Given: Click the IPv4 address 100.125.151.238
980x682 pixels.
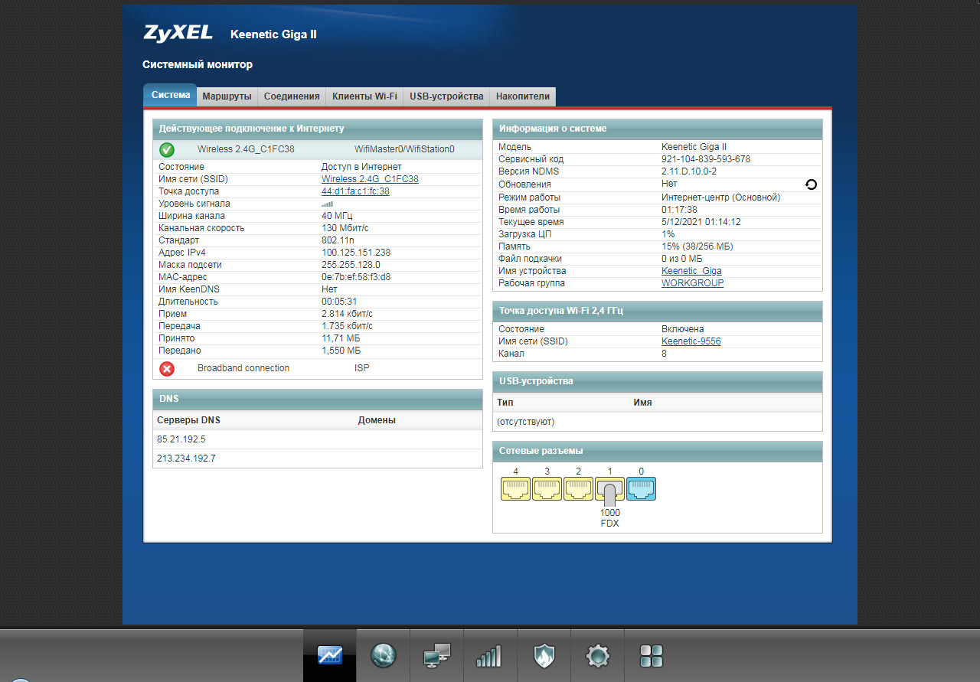Looking at the screenshot, I should (x=356, y=253).
